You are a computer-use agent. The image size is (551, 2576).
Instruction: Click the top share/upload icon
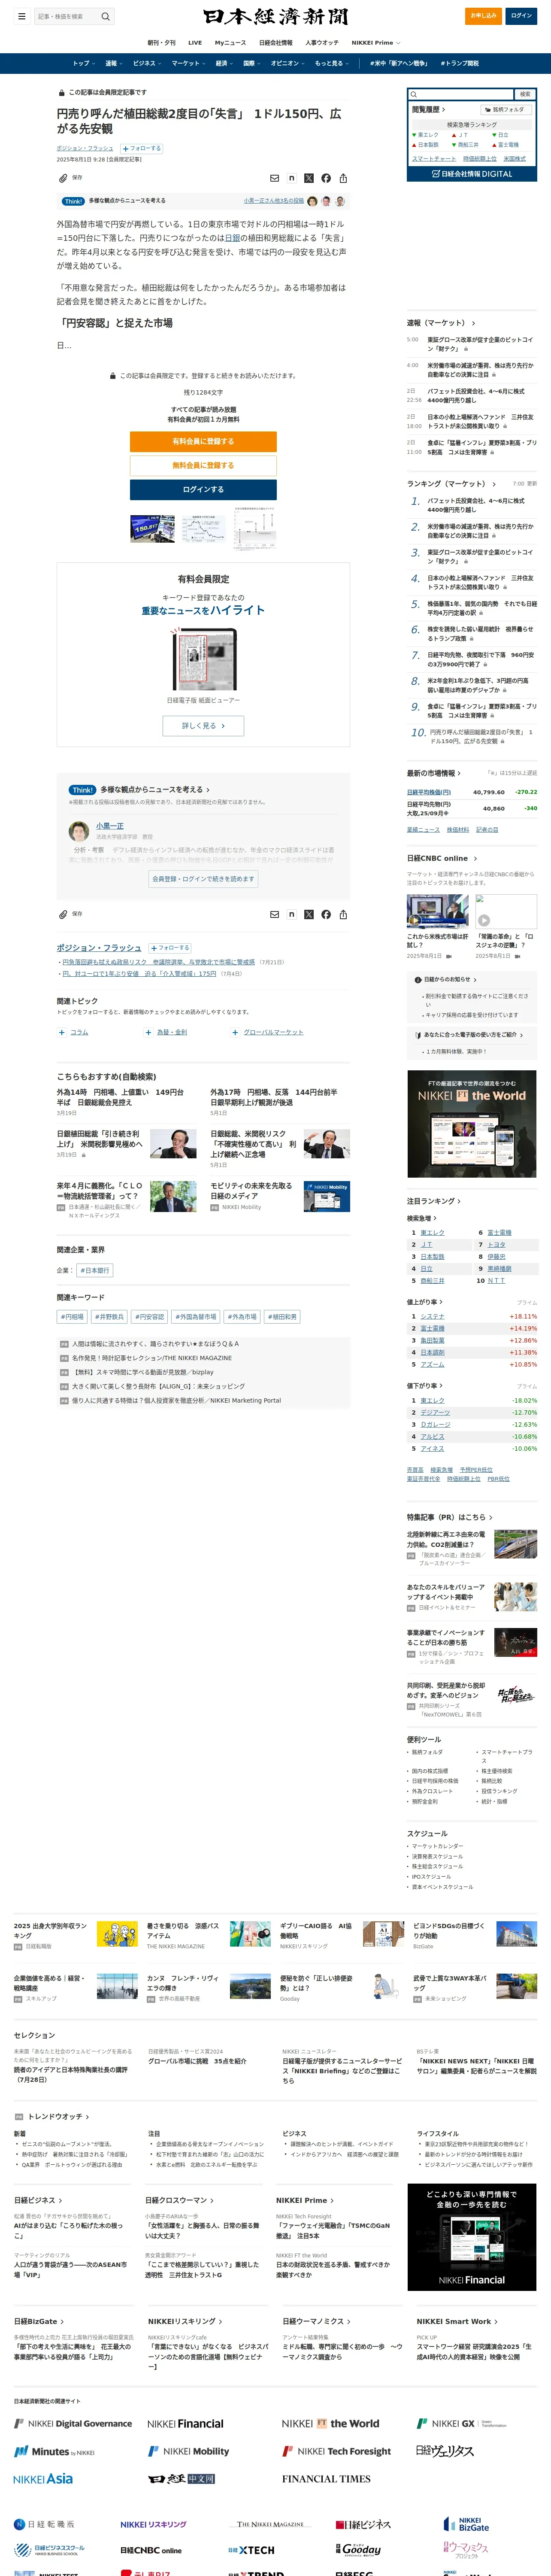[x=343, y=178]
